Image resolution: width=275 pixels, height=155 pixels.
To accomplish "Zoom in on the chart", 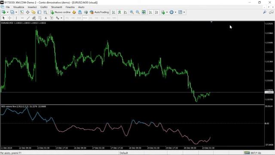I will coord(132,12).
